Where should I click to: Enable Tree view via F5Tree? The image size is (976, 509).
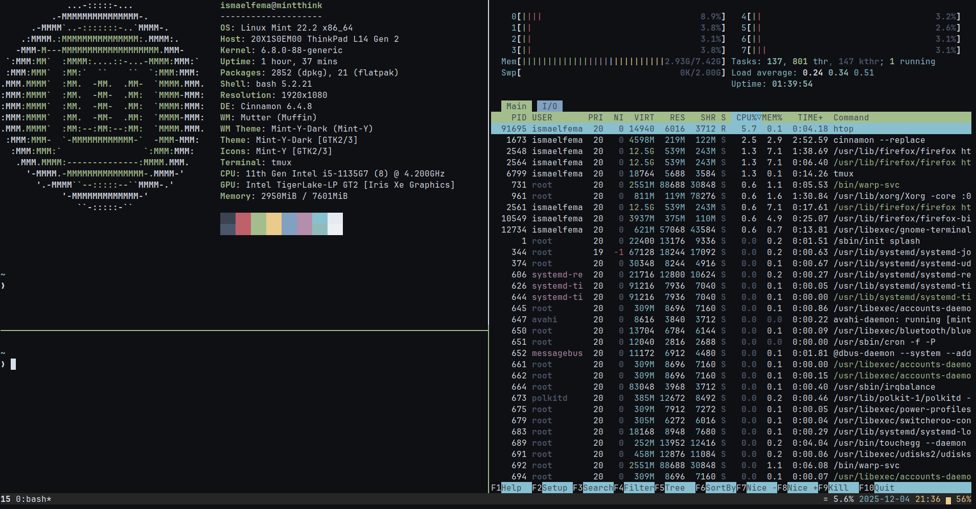(671, 488)
